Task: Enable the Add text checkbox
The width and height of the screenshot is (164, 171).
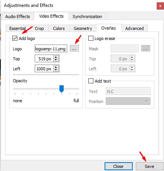Action: [91, 81]
